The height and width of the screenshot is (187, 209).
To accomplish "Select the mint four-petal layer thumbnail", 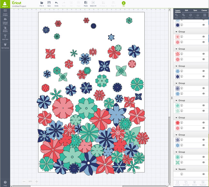I will pos(177,162).
